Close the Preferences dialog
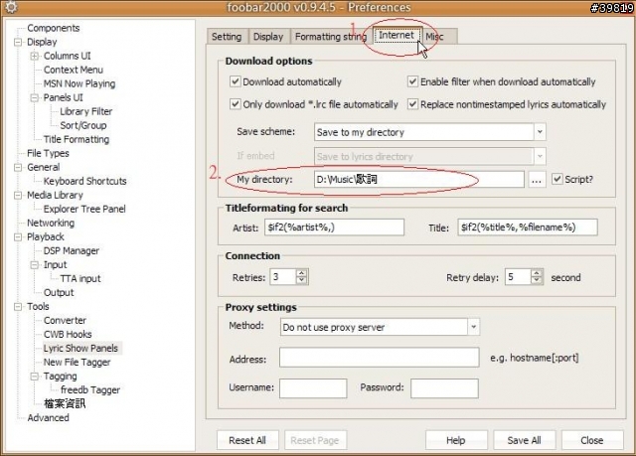Image resolution: width=636 pixels, height=456 pixels. coord(592,440)
